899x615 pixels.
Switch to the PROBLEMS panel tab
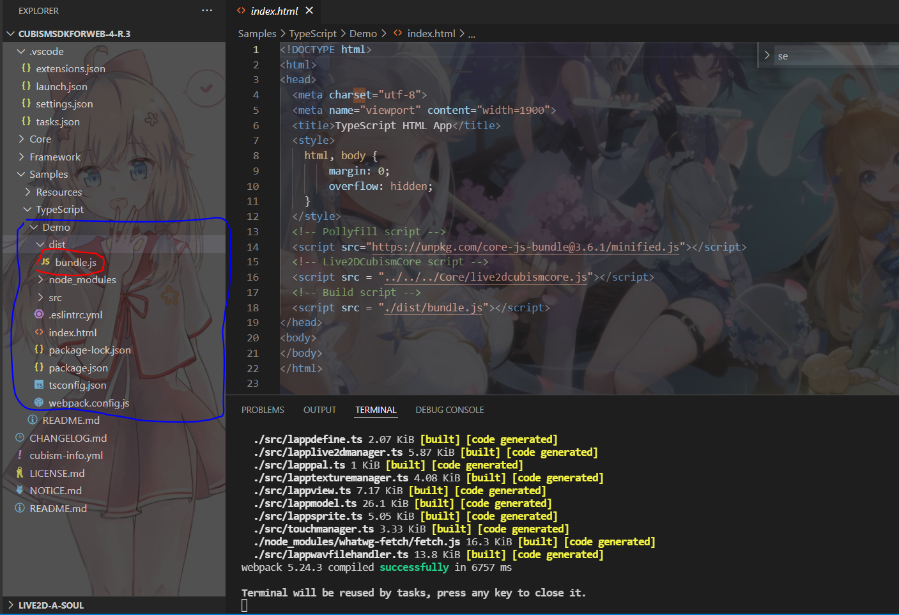point(263,410)
